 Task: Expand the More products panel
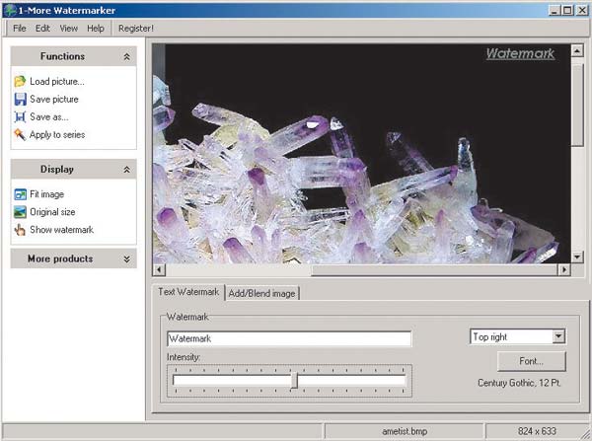(126, 259)
